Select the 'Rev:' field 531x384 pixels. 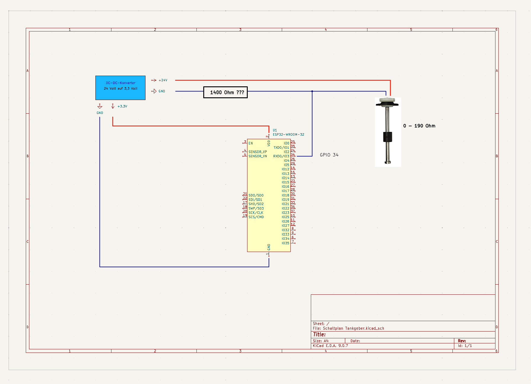pos(462,341)
